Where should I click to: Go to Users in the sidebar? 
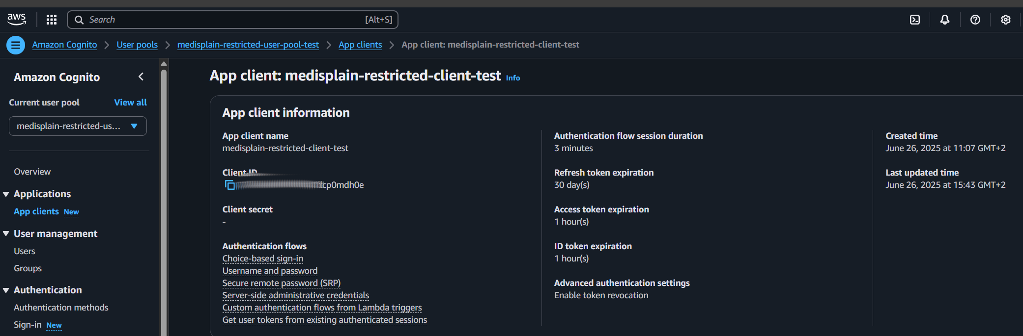pyautogui.click(x=25, y=251)
